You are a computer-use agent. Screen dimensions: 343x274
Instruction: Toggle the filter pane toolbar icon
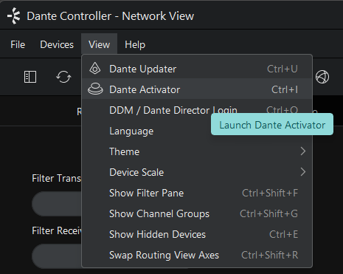click(x=30, y=77)
